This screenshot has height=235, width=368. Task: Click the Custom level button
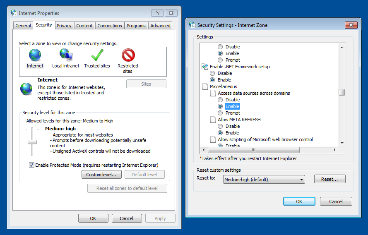tap(101, 175)
